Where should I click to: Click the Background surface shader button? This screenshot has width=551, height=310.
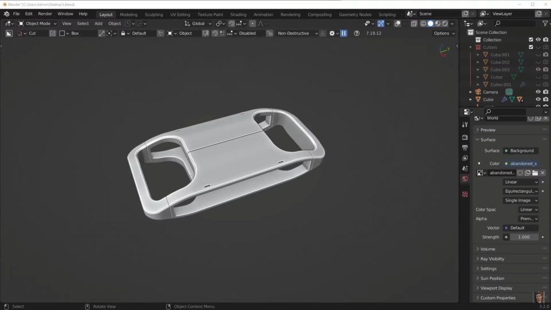(x=520, y=151)
